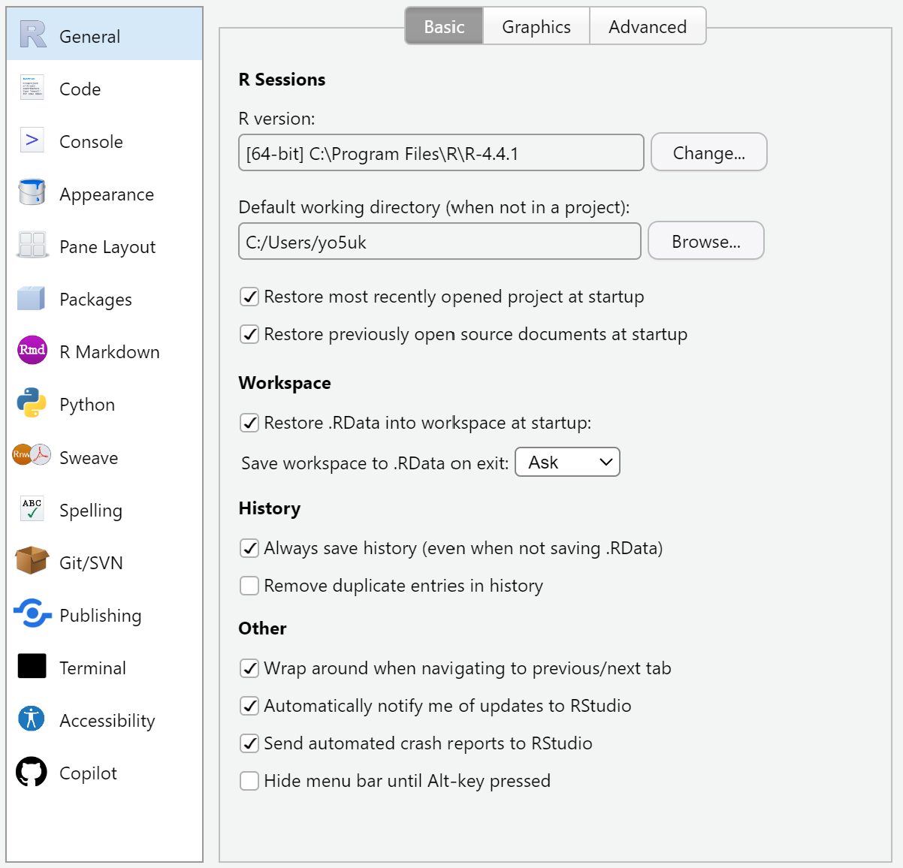Select the Console prompt icon

(32, 140)
